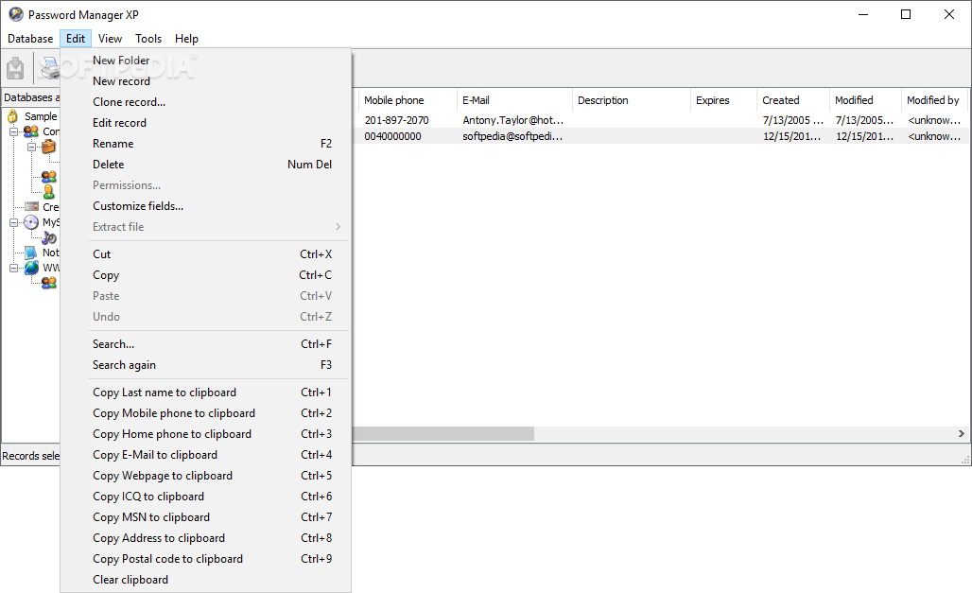Click the save database toolbar icon
The image size is (972, 593).
point(15,67)
